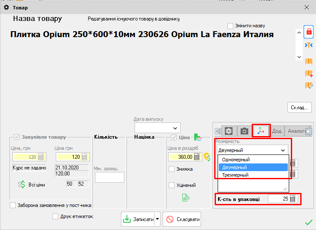Viewport: 316px width, 230px height.
Task: Click the barcode with pencil icon
Action: click(x=309, y=85)
